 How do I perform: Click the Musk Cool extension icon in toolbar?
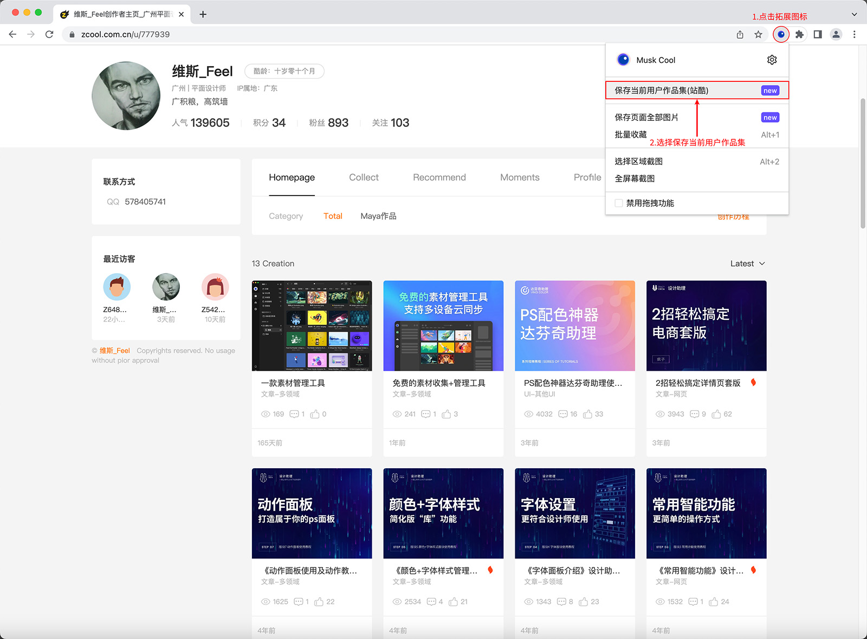(781, 34)
